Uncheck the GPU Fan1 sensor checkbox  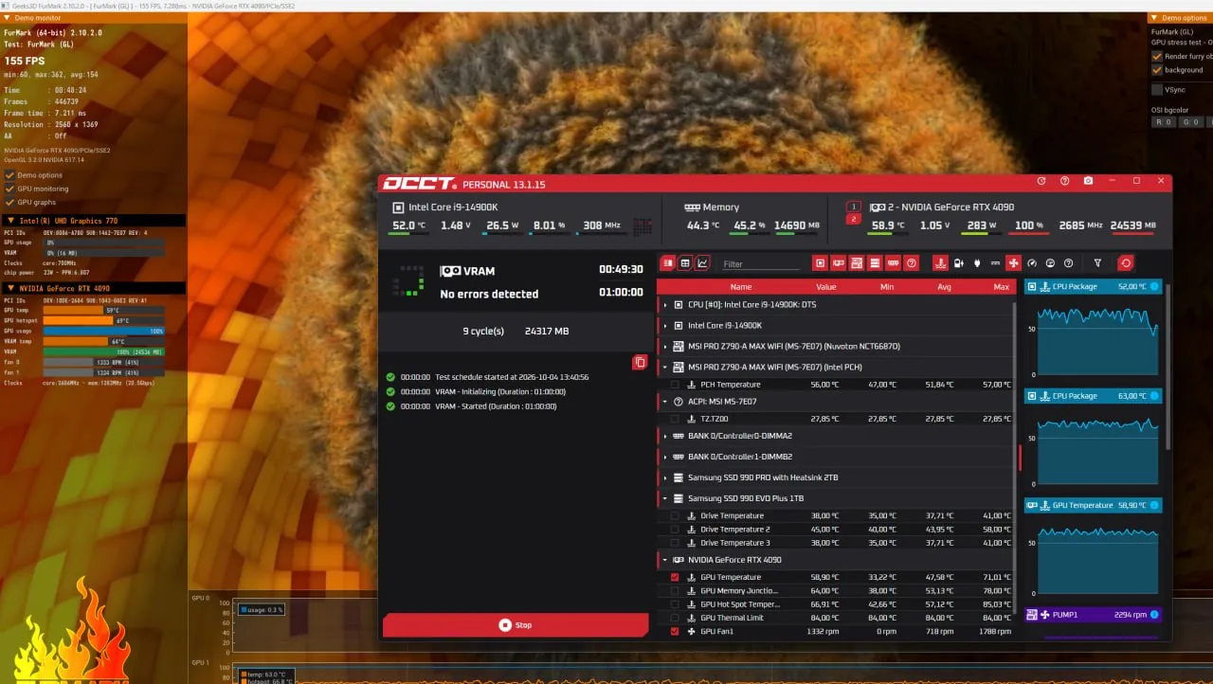pyautogui.click(x=675, y=631)
